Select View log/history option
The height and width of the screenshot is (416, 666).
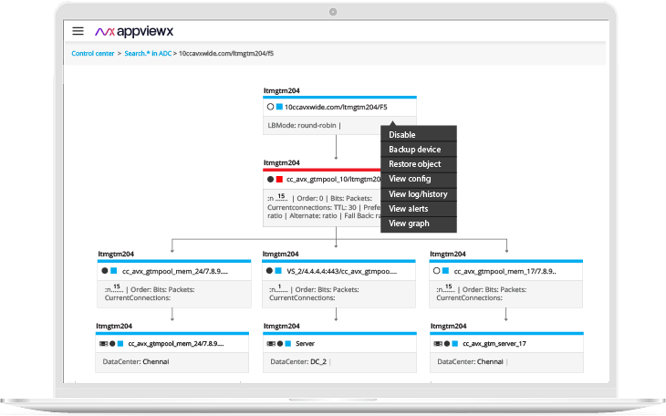tap(417, 194)
